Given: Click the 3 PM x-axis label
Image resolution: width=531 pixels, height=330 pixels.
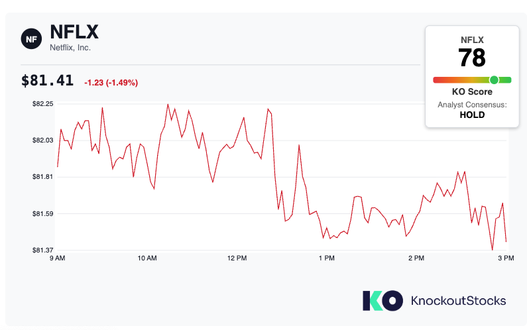Looking at the screenshot, I should pyautogui.click(x=506, y=258).
